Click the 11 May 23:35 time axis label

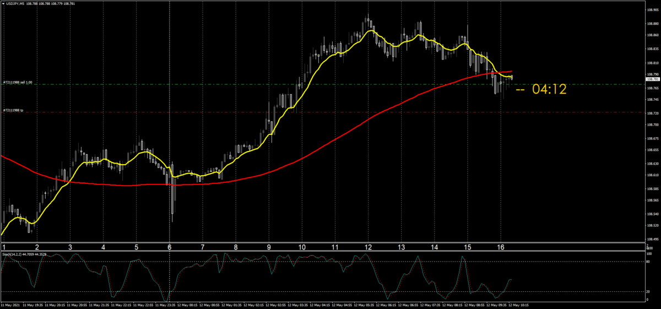click(165, 305)
